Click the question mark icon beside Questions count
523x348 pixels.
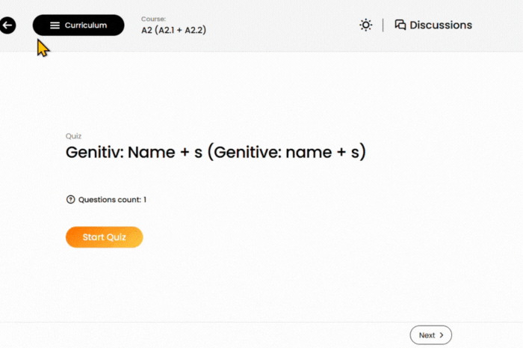click(x=70, y=200)
